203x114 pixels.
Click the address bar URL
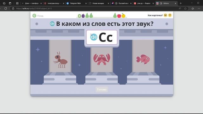[34, 9]
